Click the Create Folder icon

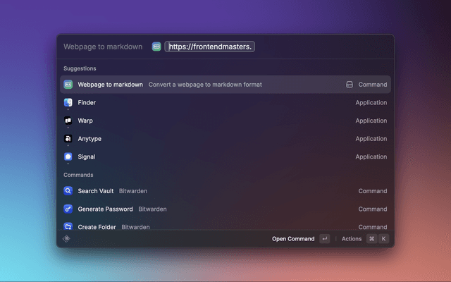point(68,227)
